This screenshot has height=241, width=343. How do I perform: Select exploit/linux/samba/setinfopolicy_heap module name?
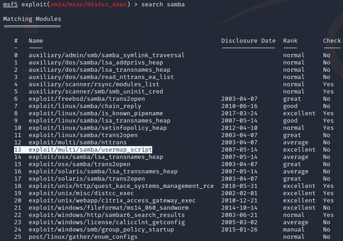[x=98, y=128]
